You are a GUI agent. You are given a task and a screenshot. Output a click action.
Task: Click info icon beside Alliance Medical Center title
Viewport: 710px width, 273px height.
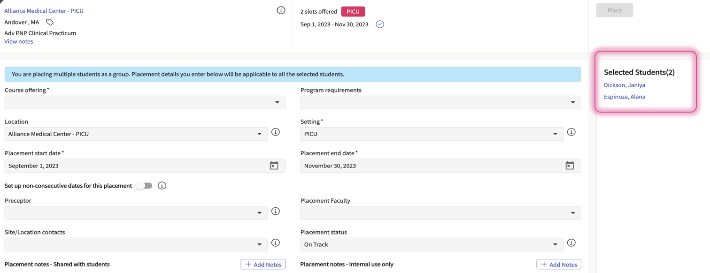pyautogui.click(x=281, y=10)
